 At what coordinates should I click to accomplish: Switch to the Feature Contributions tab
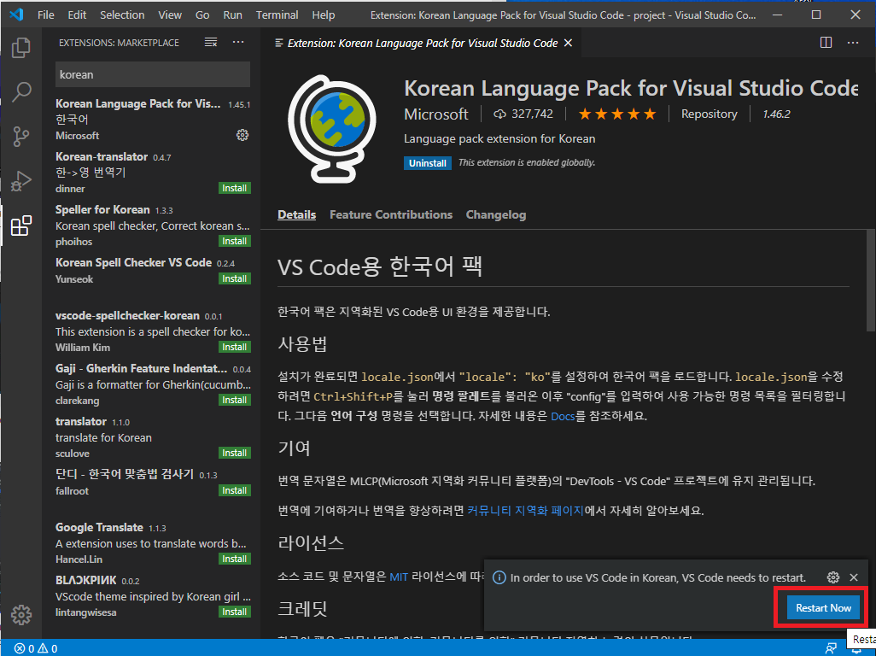391,215
